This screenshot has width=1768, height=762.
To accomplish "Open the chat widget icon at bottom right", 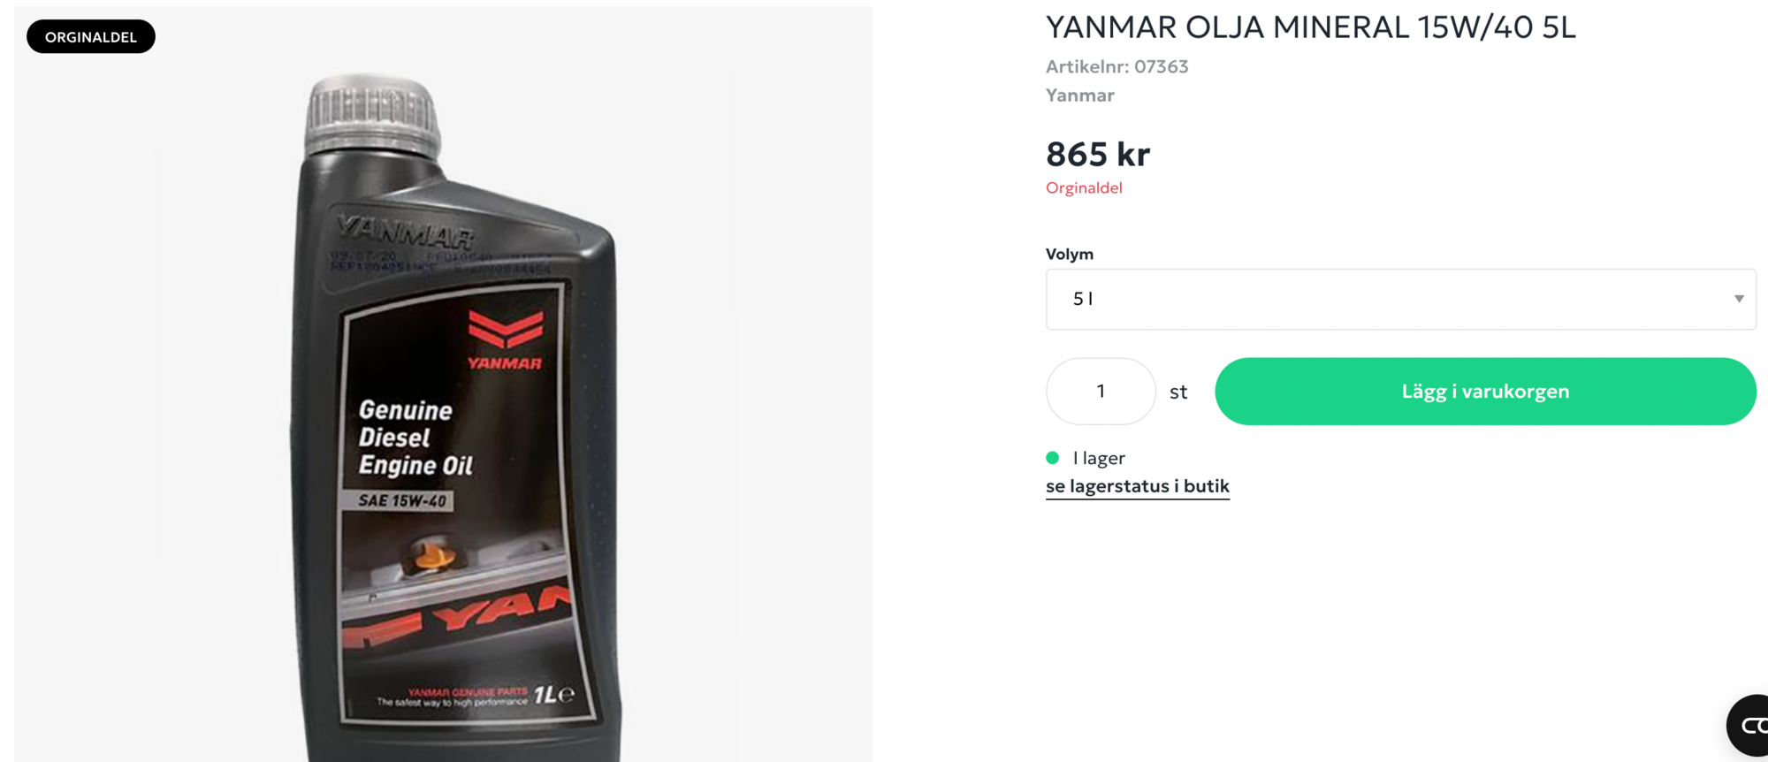I will [1748, 726].
